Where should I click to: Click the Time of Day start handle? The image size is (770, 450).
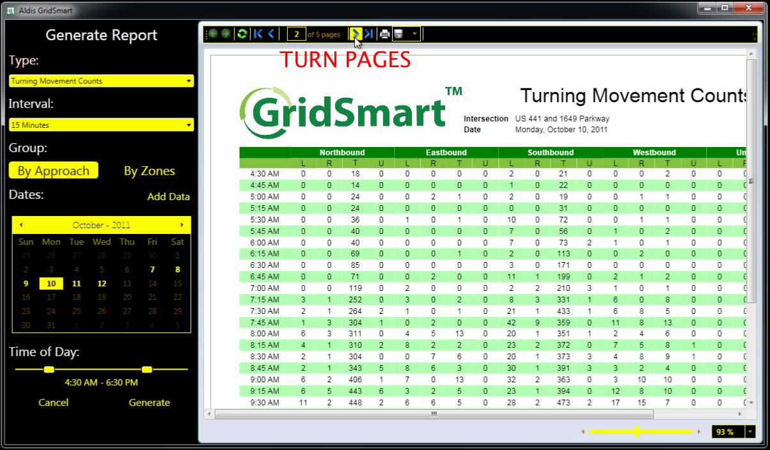(49, 369)
